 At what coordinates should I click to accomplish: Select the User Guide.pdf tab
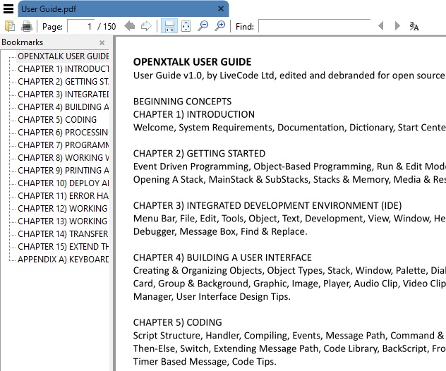[123, 8]
